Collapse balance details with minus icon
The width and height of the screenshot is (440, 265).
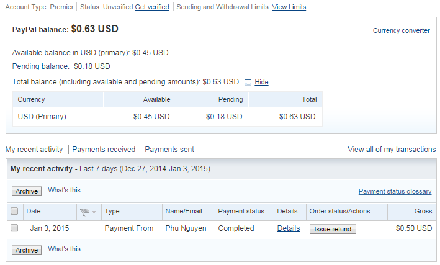pos(248,82)
